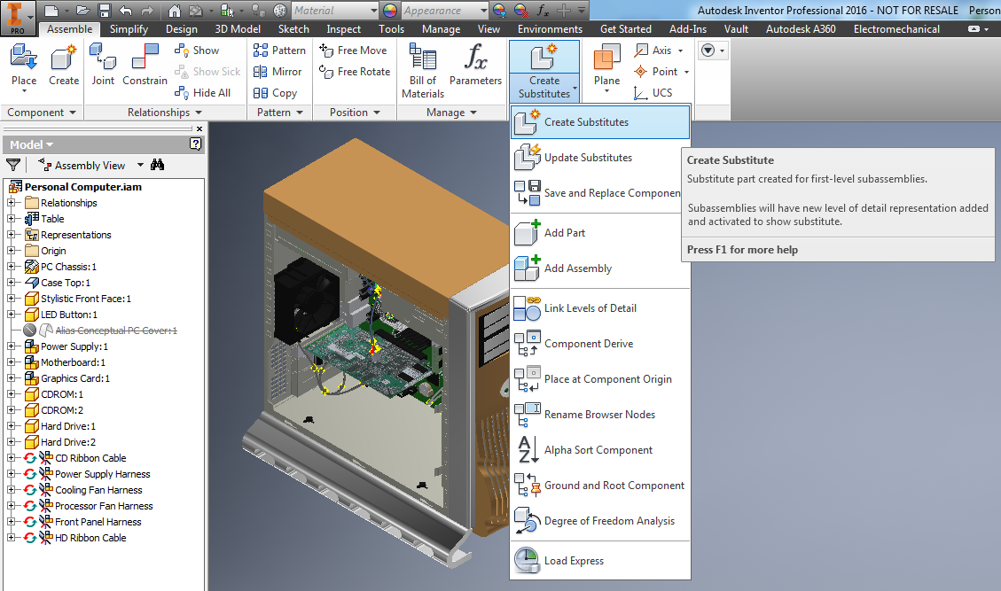1001x591 pixels.
Task: Select the Axis work feature
Action: (653, 51)
